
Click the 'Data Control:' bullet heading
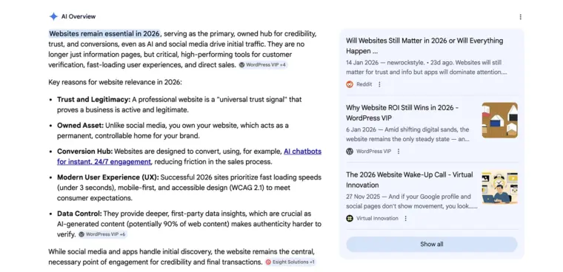coord(79,214)
